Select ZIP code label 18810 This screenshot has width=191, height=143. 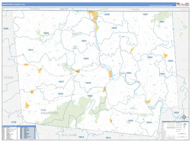(x=114, y=28)
